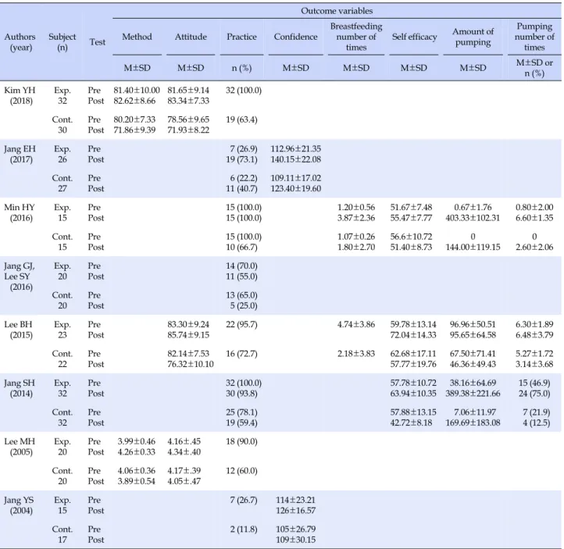Click the pumping value 24 (75.0)
Image resolution: width=564 pixels, height=549 pixels.
click(x=534, y=394)
